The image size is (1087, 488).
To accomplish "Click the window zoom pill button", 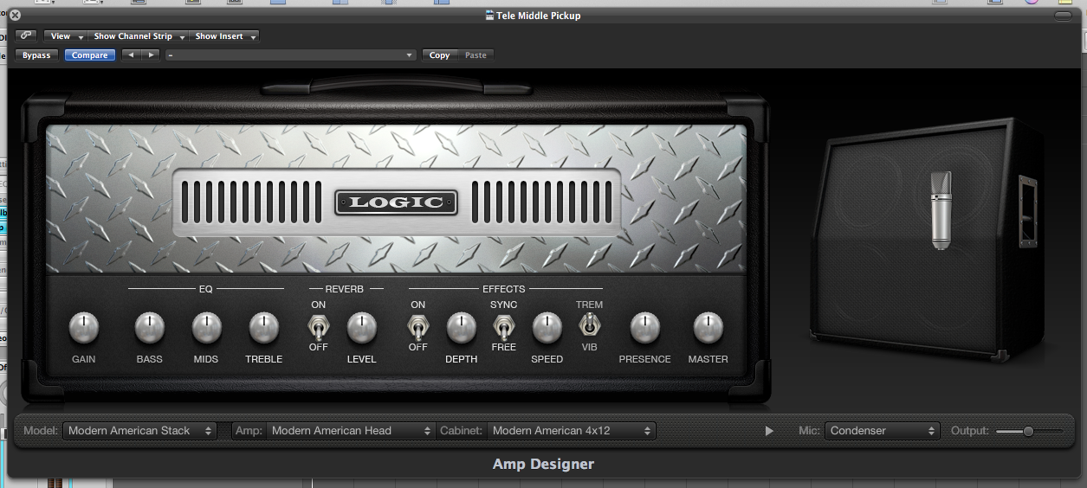I will pos(1063,16).
